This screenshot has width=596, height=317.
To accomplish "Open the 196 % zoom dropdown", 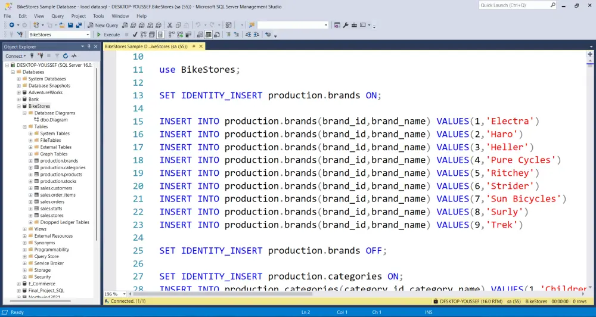I will coord(125,294).
